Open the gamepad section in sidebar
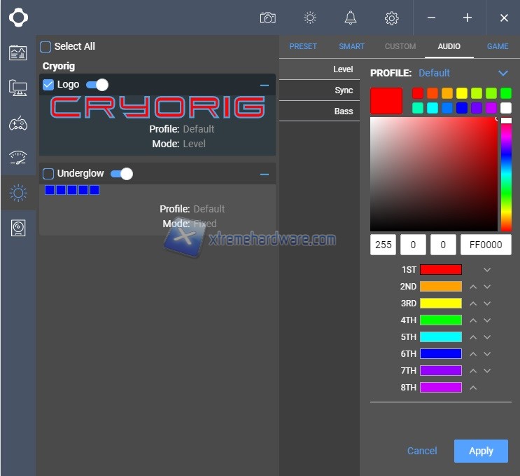Viewport: 520px width, 476px height. click(x=17, y=123)
